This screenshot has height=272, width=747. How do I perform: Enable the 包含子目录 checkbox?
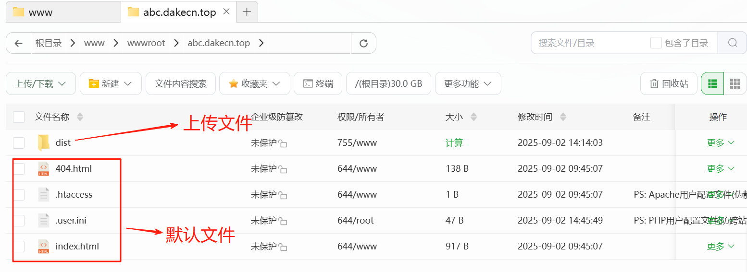coord(656,43)
